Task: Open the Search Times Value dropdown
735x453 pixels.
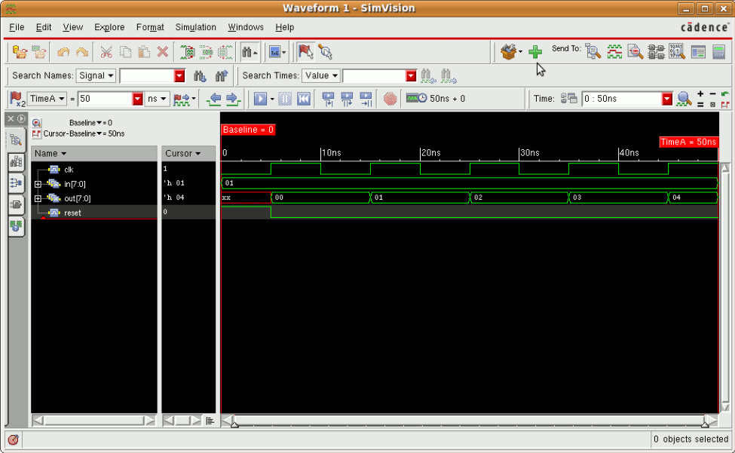Action: tap(321, 75)
